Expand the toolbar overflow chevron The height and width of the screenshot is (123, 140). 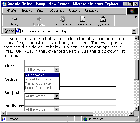(136, 17)
